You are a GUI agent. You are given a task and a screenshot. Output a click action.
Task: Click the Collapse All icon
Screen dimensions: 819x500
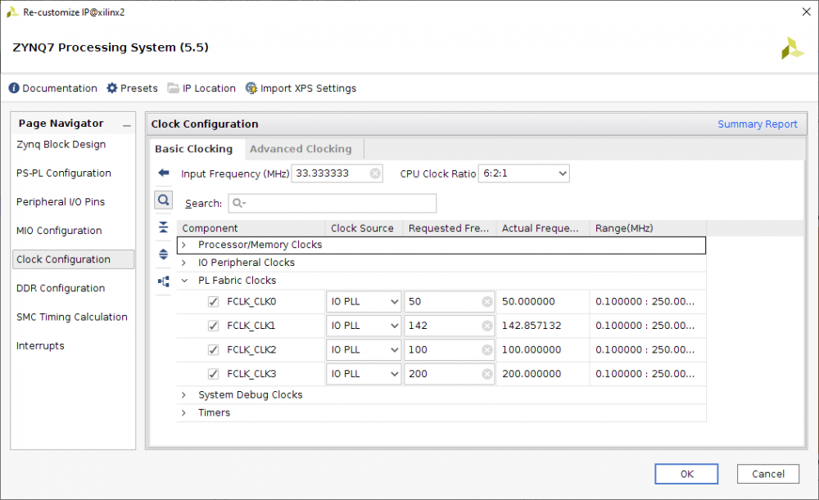pos(164,227)
